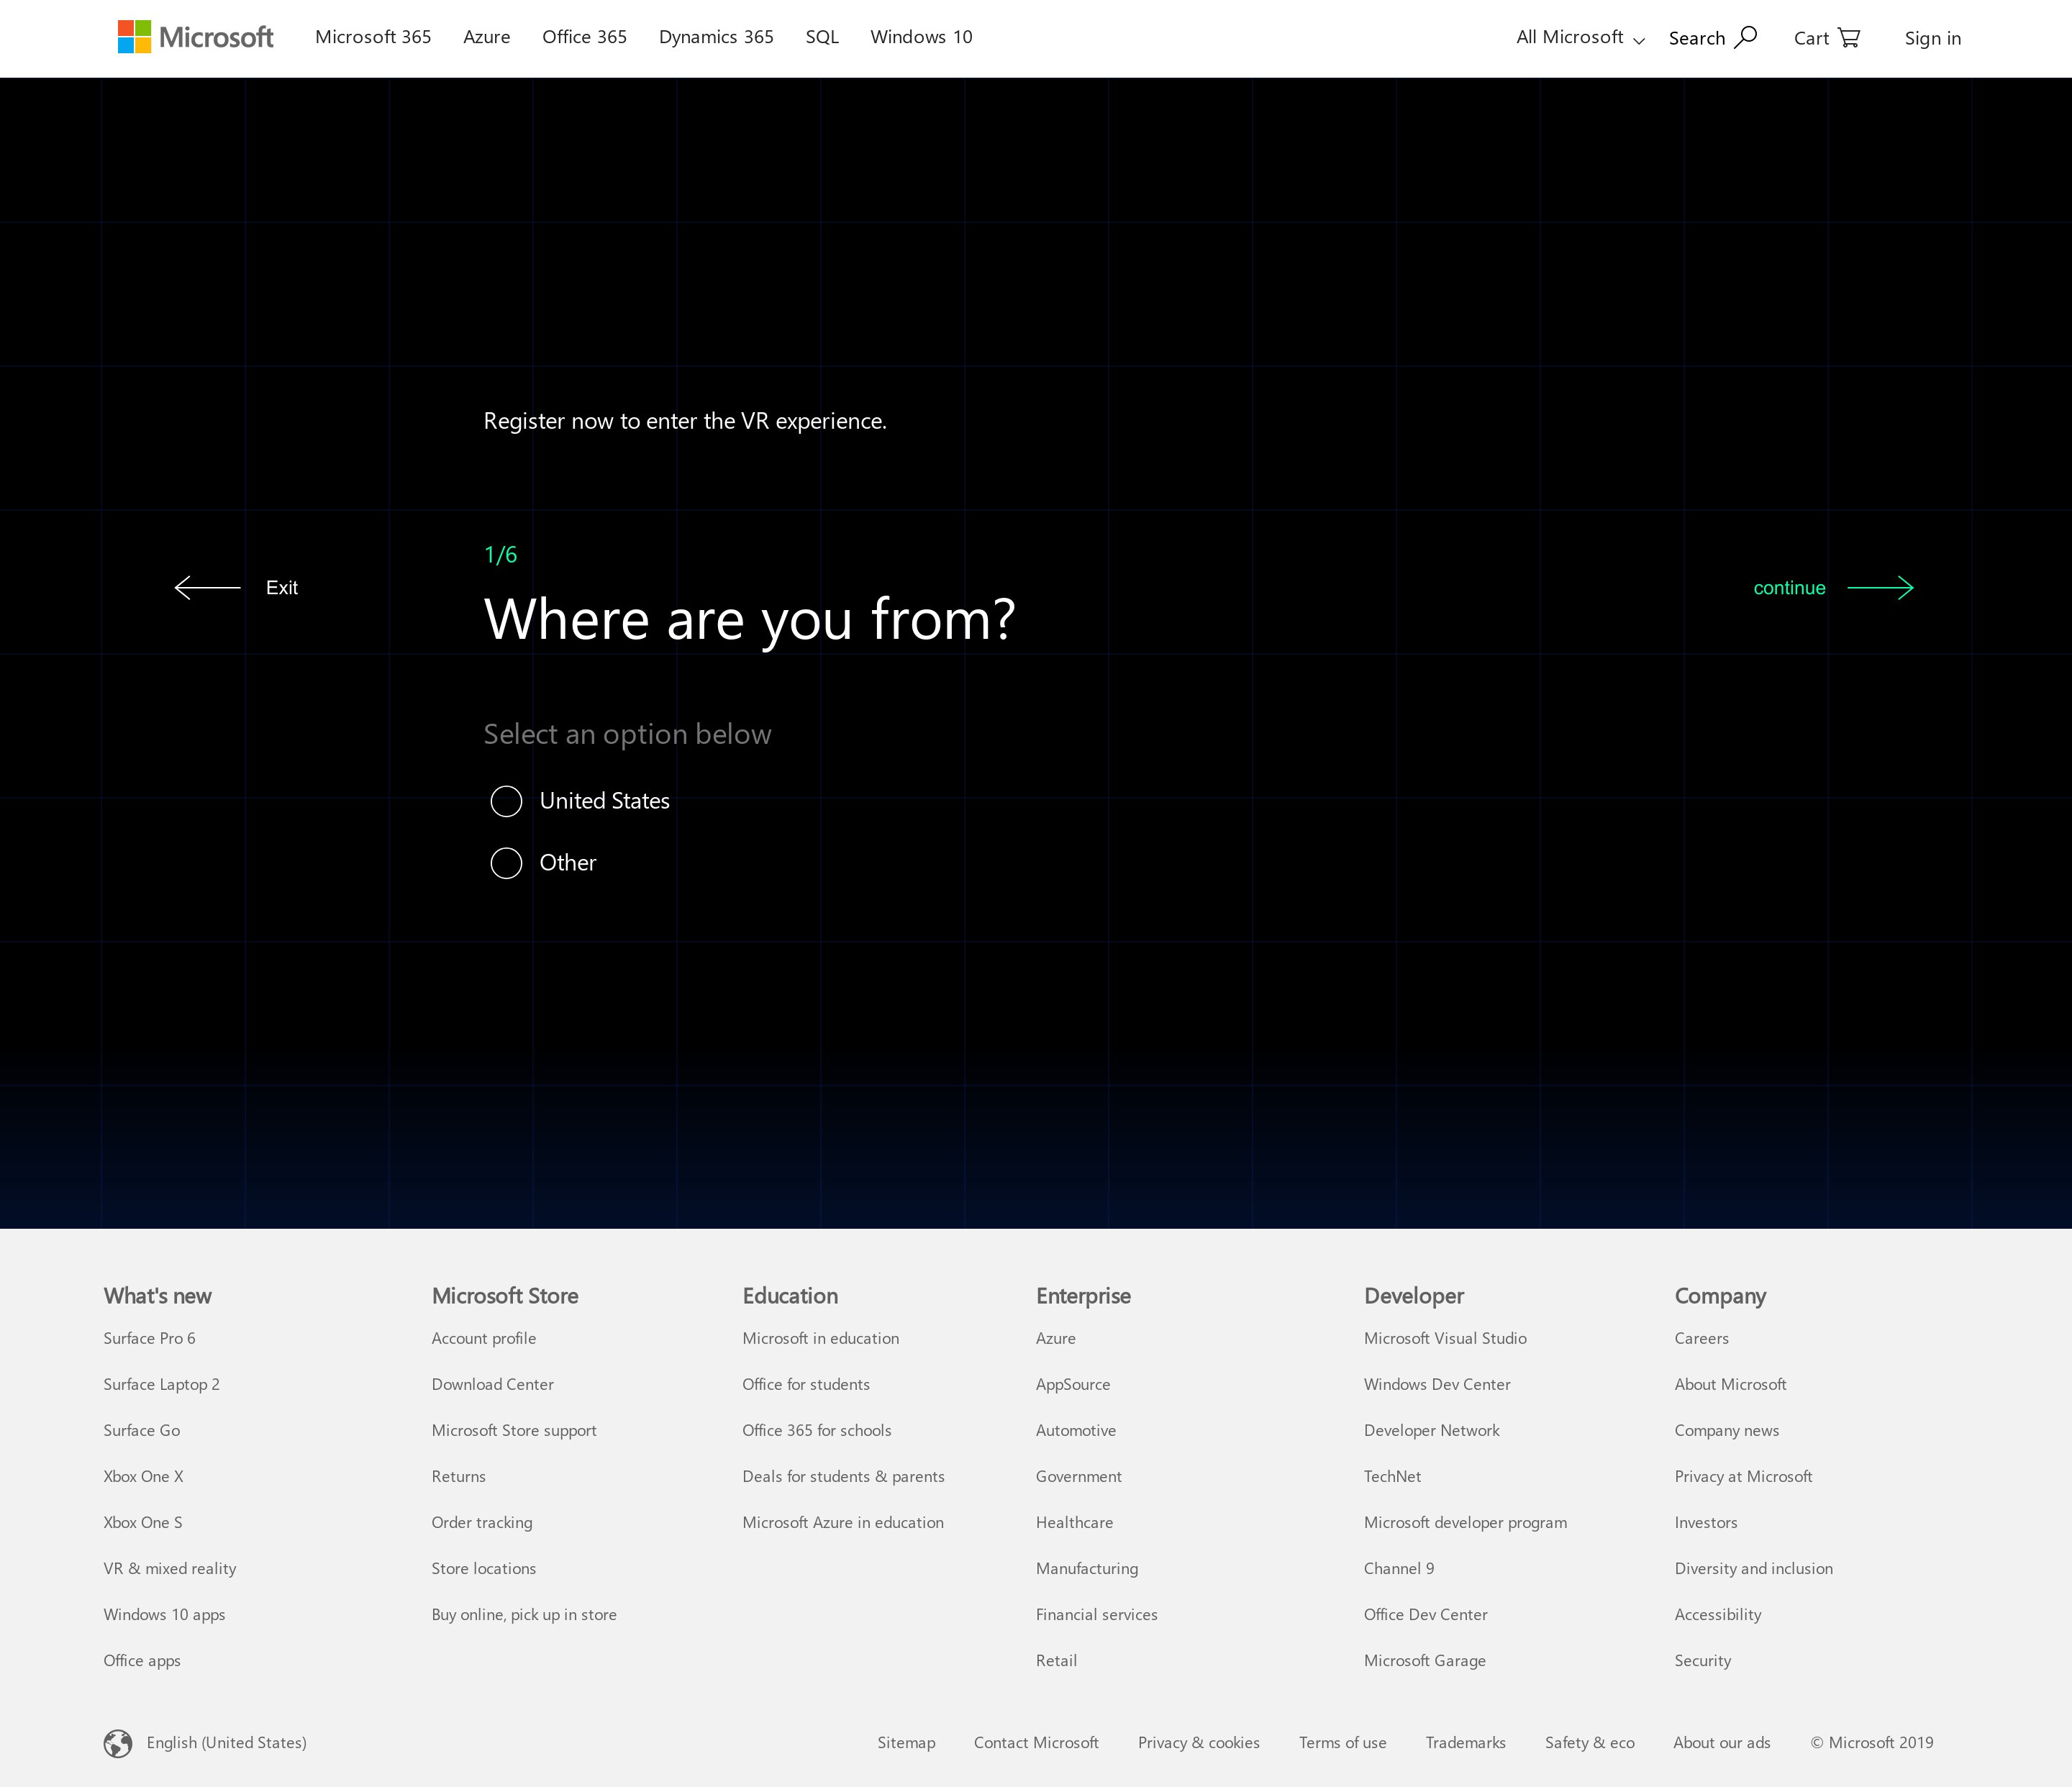Image resolution: width=2072 pixels, height=1787 pixels.
Task: Go to Windows 10 in top navigation
Action: tap(920, 37)
